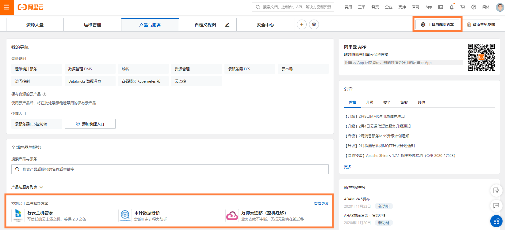Click the 工具与解决方案 button
505x230 pixels.
(x=437, y=24)
